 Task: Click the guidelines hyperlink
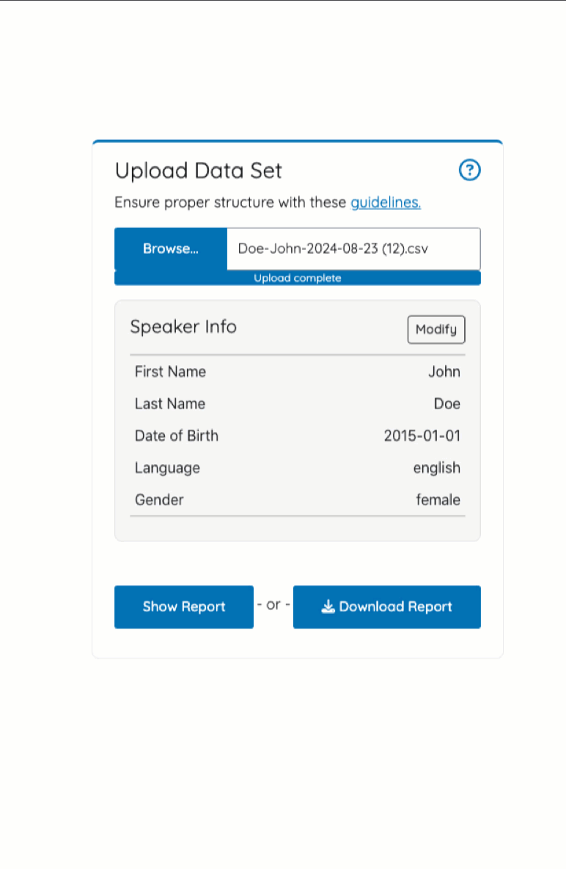coord(385,202)
